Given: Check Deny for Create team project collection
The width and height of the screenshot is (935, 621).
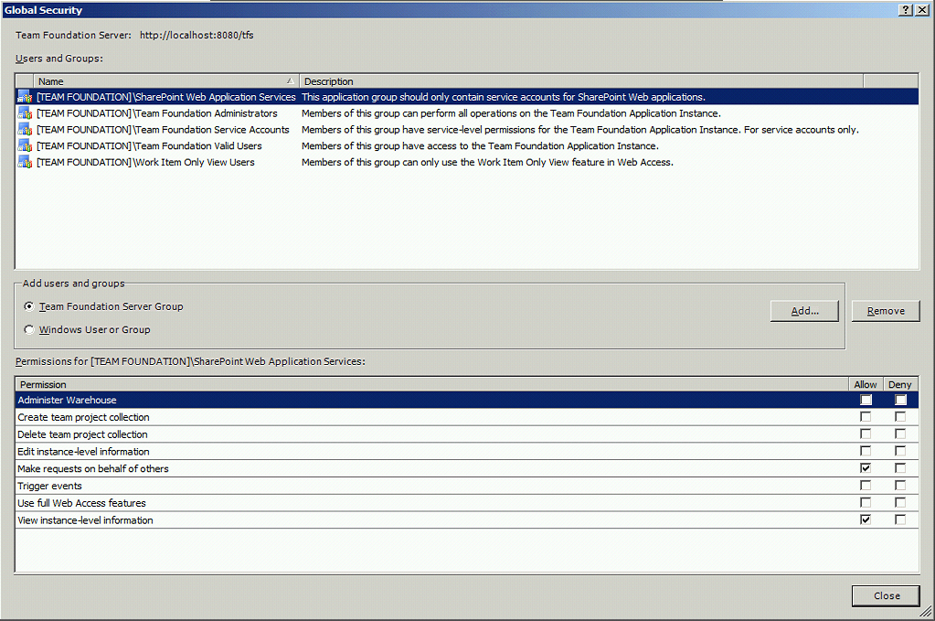Looking at the screenshot, I should pos(900,417).
